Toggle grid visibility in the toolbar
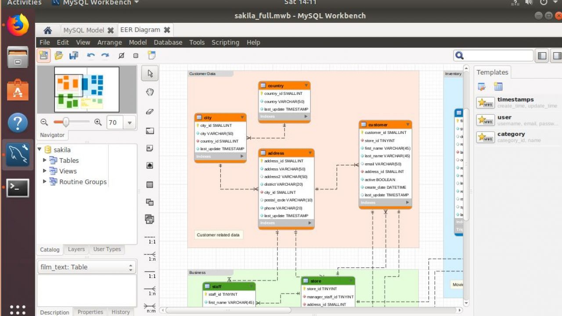The height and width of the screenshot is (316, 562). coord(122,56)
